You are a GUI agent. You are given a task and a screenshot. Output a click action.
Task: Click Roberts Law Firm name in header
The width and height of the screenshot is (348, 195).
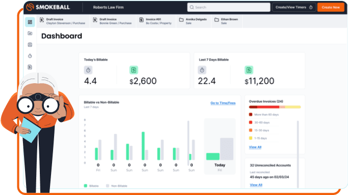click(108, 7)
